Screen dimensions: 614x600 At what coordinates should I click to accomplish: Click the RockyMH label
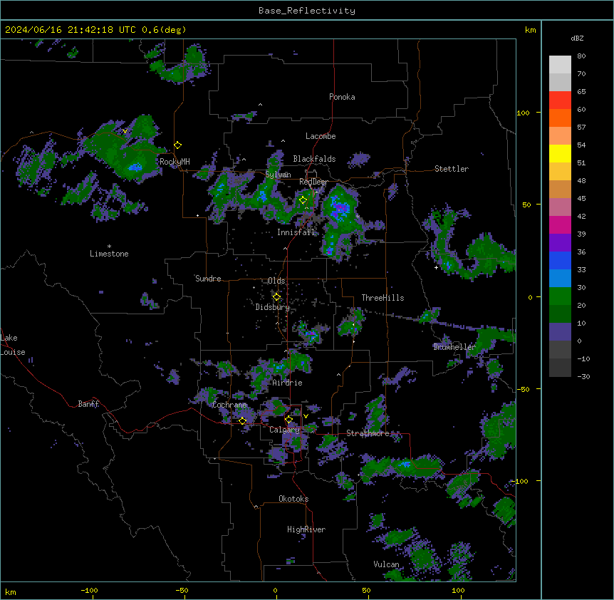coord(175,162)
